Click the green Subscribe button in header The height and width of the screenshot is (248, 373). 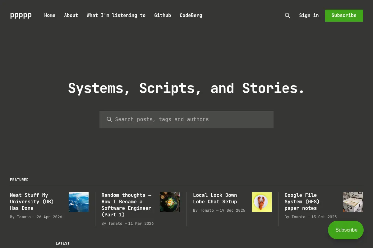click(x=344, y=15)
